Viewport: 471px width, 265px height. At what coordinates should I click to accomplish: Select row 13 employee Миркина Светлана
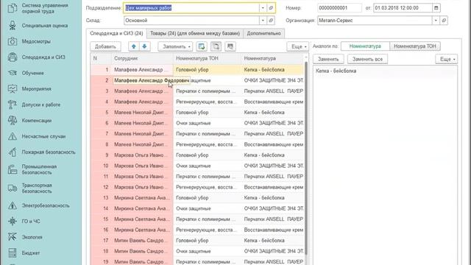[x=142, y=198]
